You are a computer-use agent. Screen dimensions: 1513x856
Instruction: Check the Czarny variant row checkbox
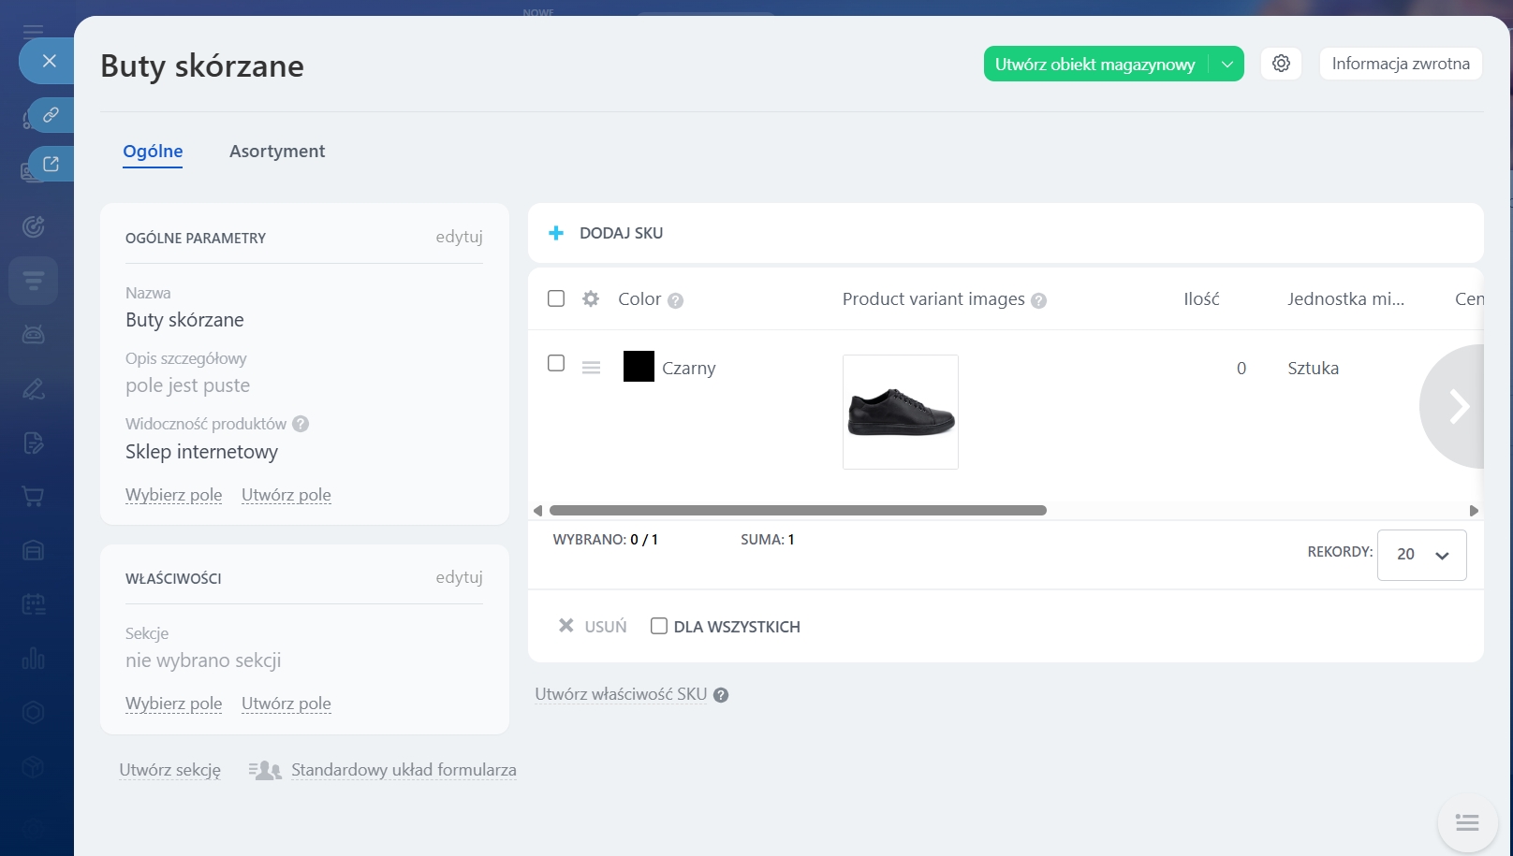point(556,363)
